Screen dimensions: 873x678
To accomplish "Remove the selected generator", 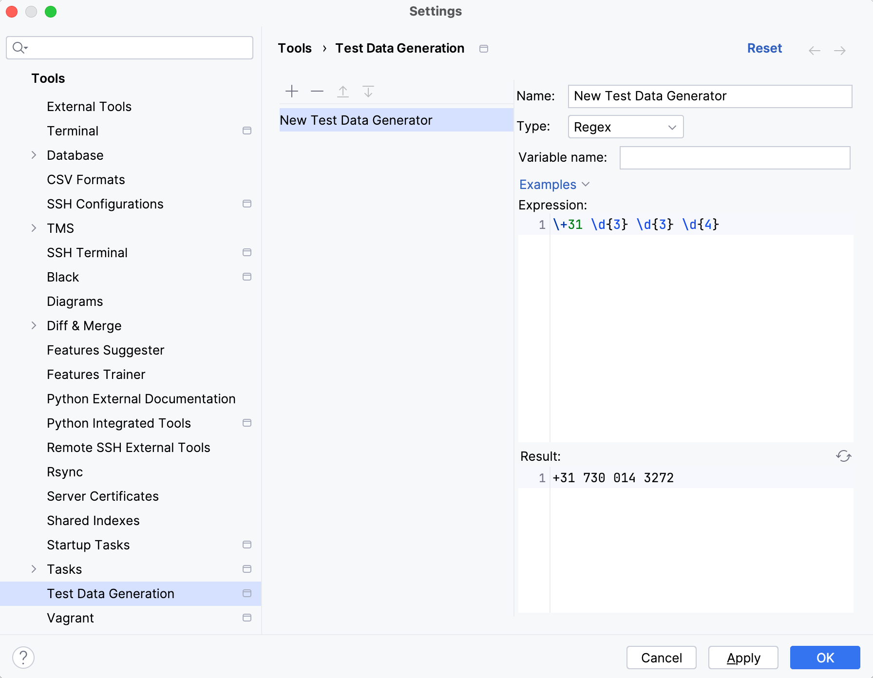I will click(317, 91).
